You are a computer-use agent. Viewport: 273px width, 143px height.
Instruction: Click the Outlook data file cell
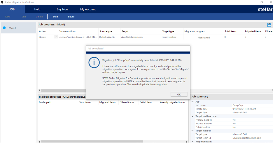pos(109,37)
